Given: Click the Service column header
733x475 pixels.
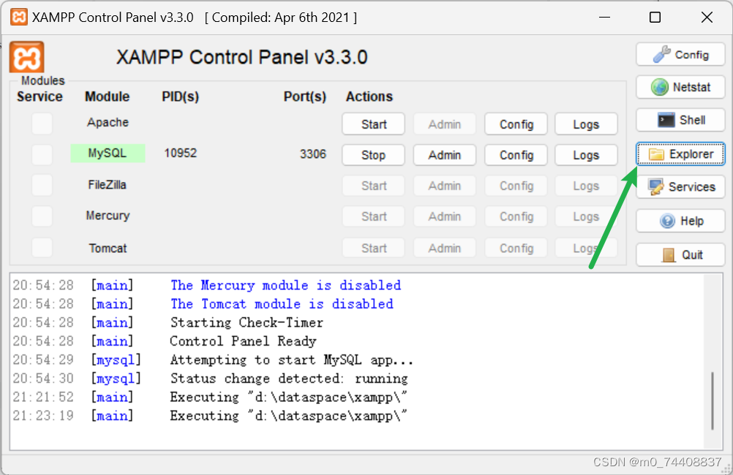Looking at the screenshot, I should [x=40, y=96].
